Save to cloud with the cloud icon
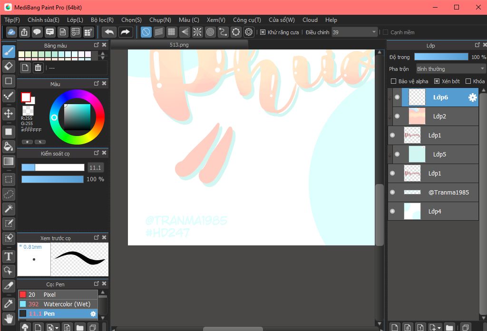Image resolution: width=487 pixels, height=331 pixels. [11, 32]
